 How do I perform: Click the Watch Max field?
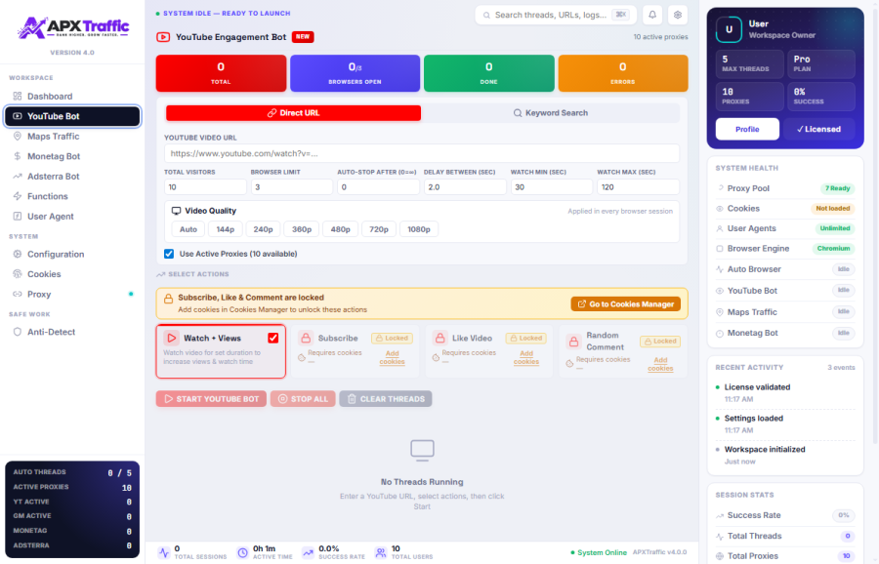pyautogui.click(x=638, y=187)
